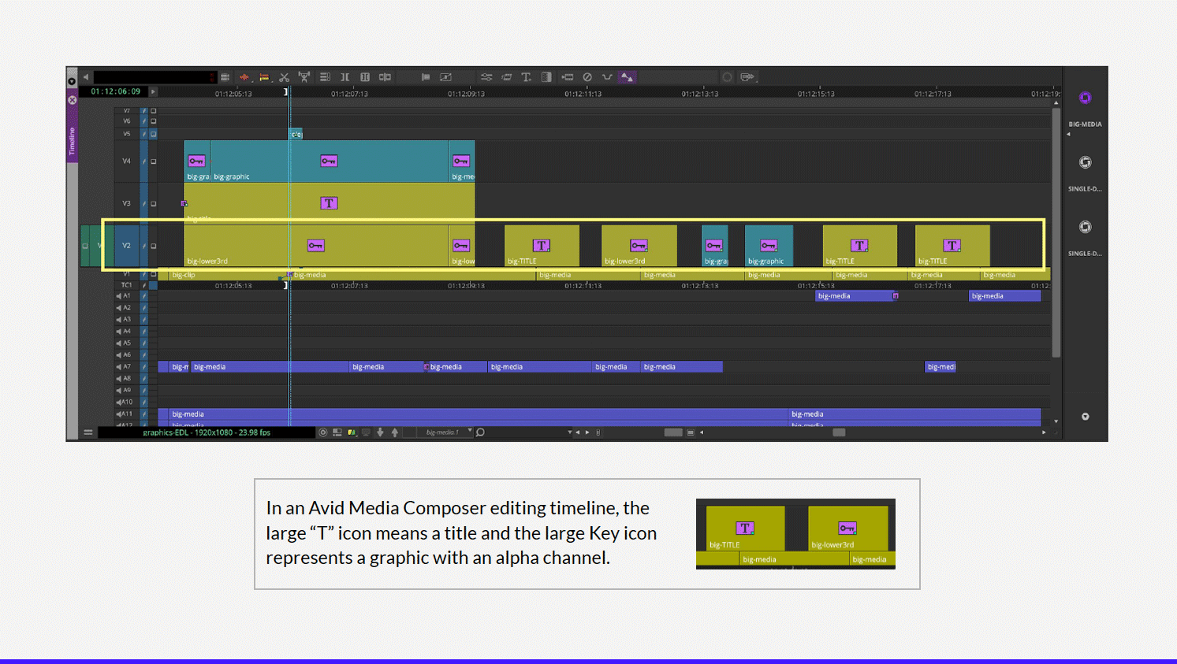
Task: Click the vertical scrollbar of the timeline
Action: [x=1056, y=232]
